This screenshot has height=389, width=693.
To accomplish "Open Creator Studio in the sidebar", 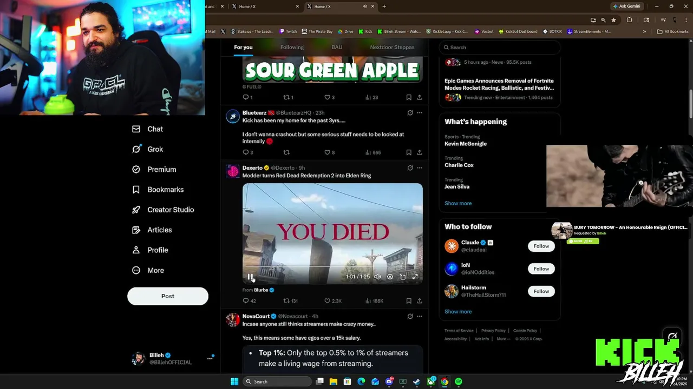I will pyautogui.click(x=163, y=210).
